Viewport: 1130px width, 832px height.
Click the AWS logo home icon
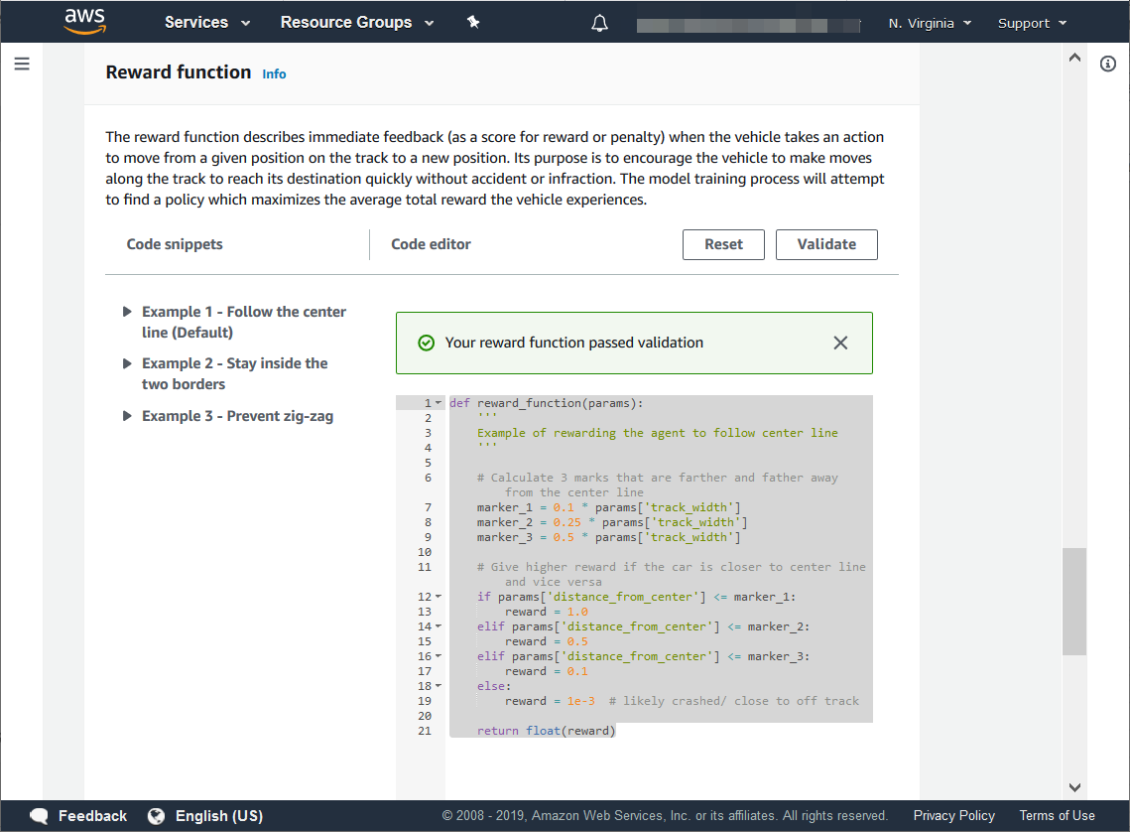click(x=84, y=21)
